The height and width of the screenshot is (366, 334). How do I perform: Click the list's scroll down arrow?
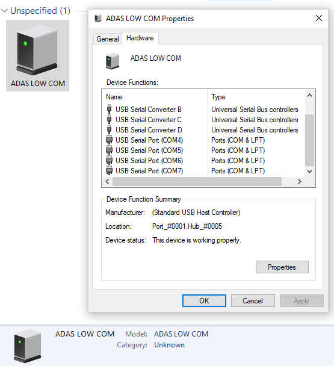pyautogui.click(x=310, y=172)
